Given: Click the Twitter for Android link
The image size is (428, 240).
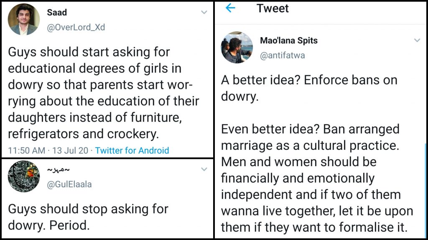Looking at the screenshot, I should pos(132,150).
